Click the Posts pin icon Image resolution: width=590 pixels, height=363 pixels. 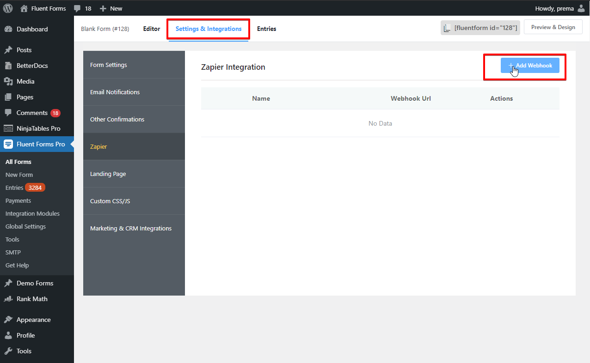(x=8, y=50)
